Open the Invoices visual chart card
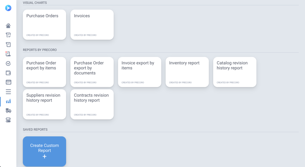The height and width of the screenshot is (167, 305). (92, 25)
